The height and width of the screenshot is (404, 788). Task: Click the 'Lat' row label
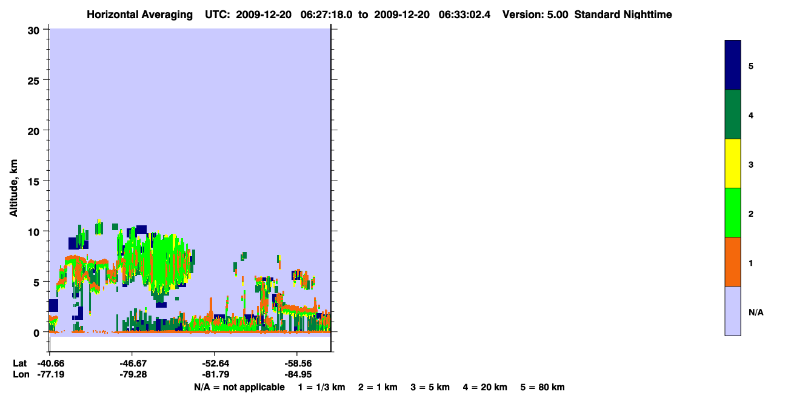point(19,363)
